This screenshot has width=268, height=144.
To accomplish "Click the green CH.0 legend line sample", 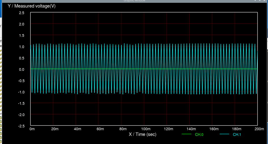I will (x=186, y=134).
